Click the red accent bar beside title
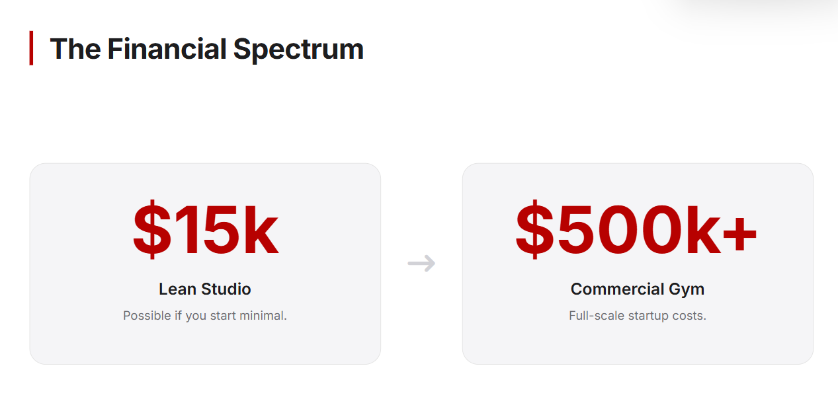The height and width of the screenshot is (401, 838). (31, 48)
